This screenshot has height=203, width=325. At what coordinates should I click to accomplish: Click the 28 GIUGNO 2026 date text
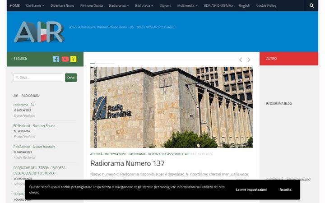23,152
